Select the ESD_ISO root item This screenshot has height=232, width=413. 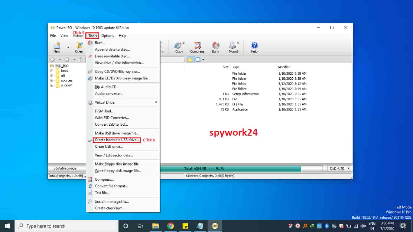point(61,66)
